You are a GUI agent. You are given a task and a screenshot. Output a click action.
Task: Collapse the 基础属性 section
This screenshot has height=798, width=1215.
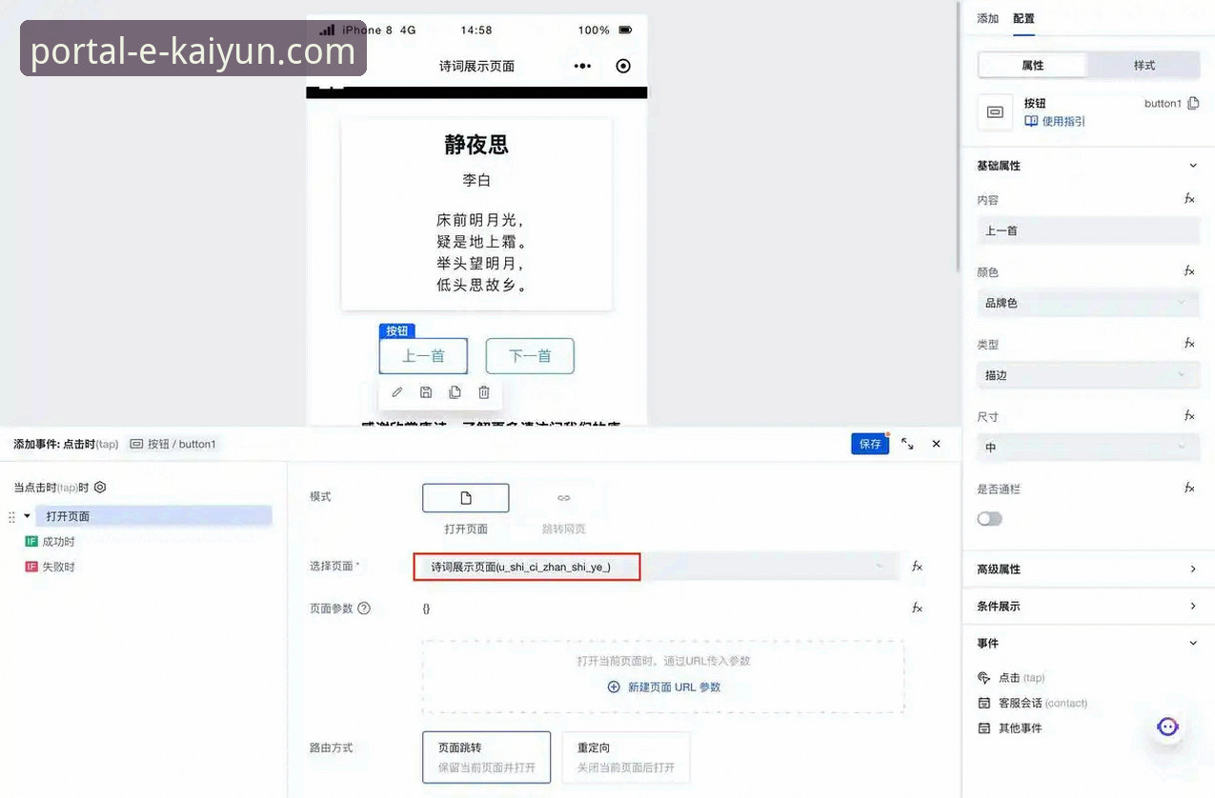tap(1192, 166)
